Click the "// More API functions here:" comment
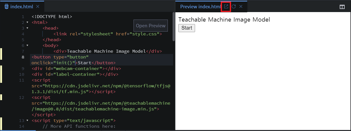The width and height of the screenshot is (351, 131). tap(79, 126)
